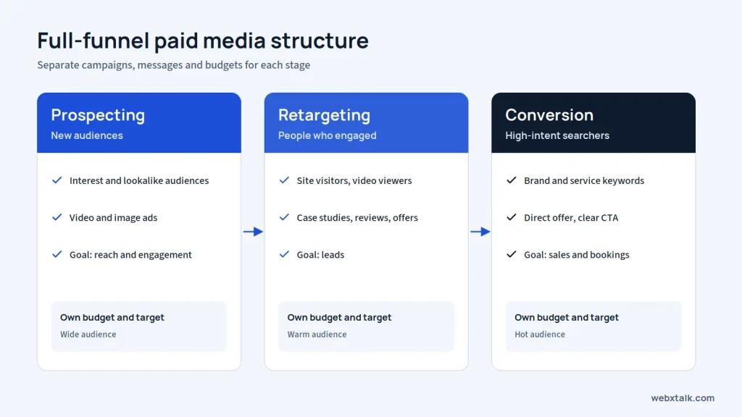Click checkmark beside 'Goal: leads'
The width and height of the screenshot is (742, 417).
pyautogui.click(x=284, y=254)
